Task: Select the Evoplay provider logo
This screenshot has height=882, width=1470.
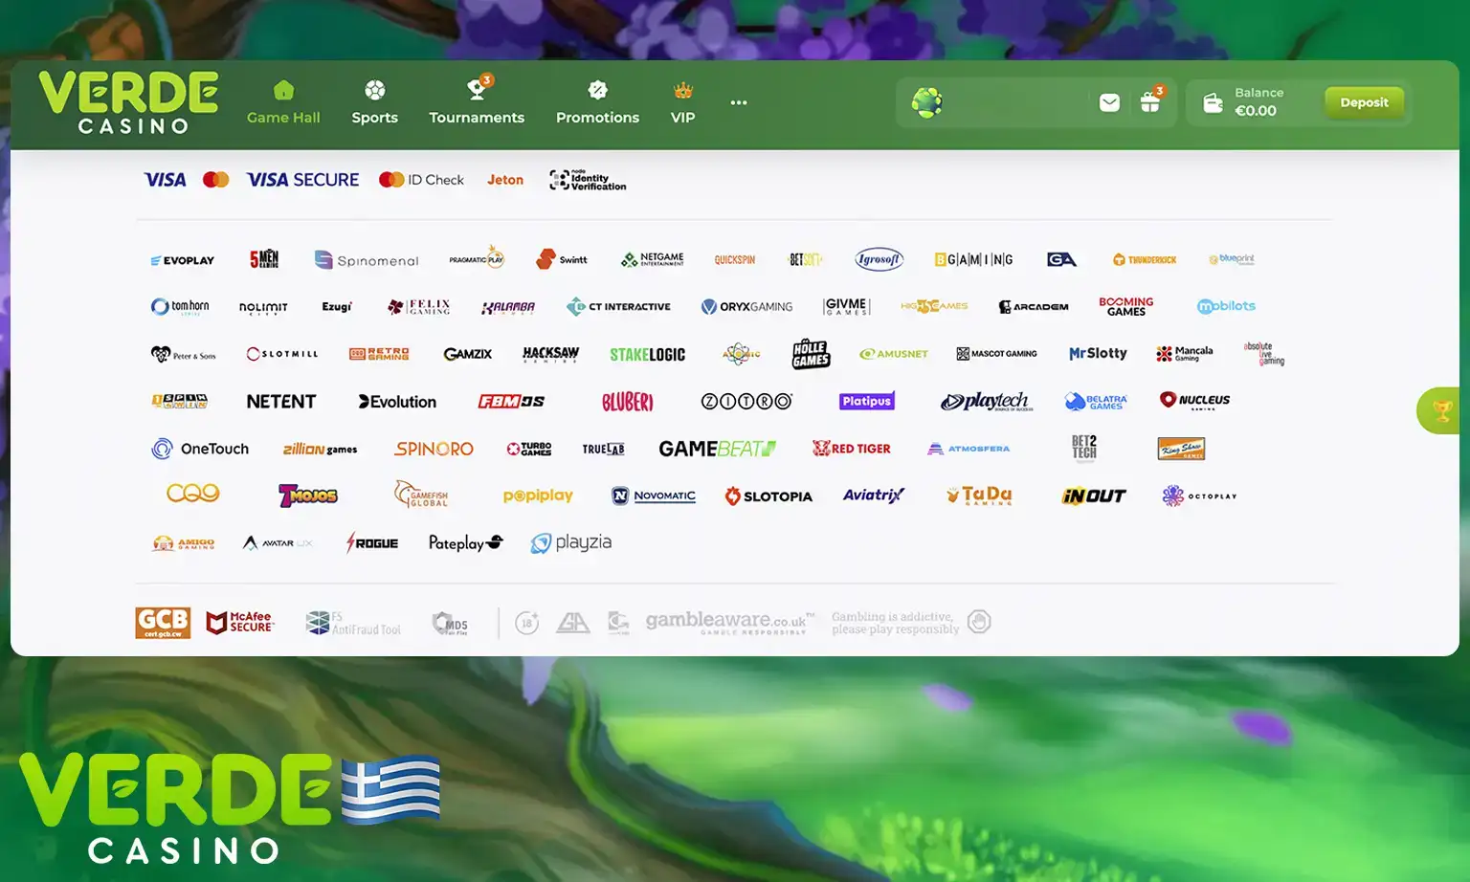Action: (182, 260)
